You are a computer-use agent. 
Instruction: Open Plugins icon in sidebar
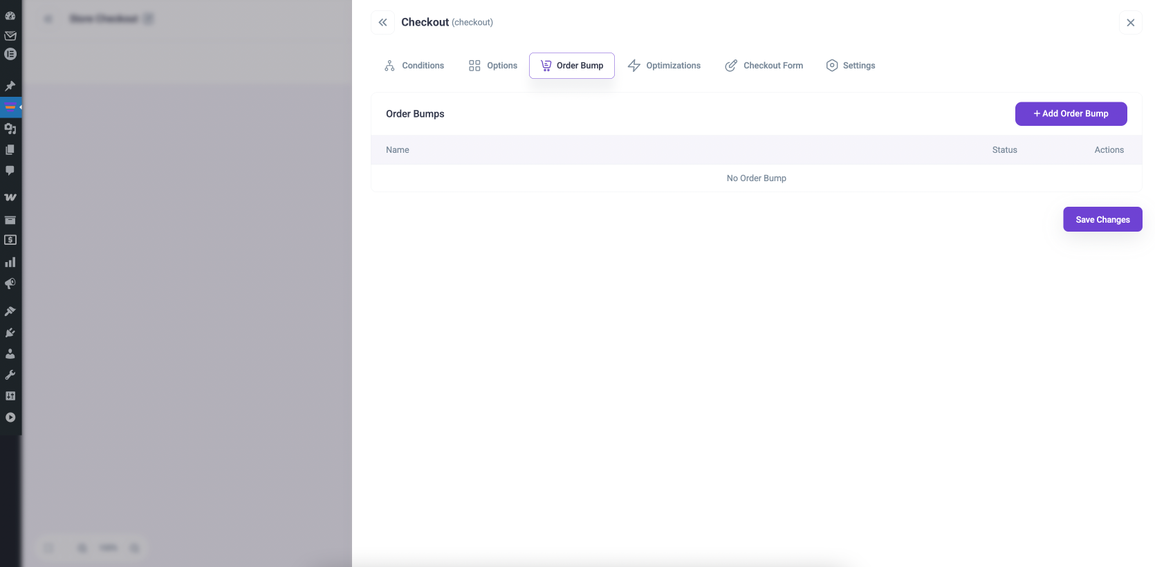[10, 333]
